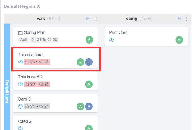Click the P avatar on Card 3
Viewport: 192px width, 130px height.
point(89,107)
